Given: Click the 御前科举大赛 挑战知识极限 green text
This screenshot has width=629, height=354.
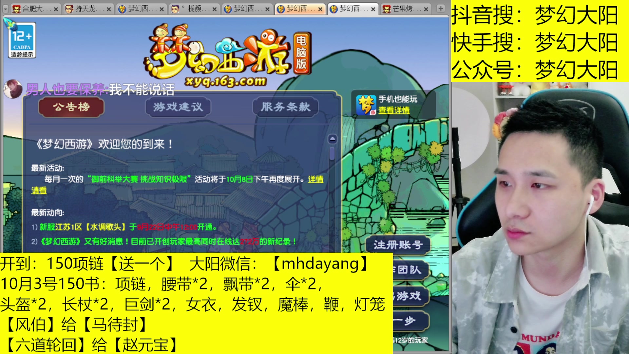Looking at the screenshot, I should (139, 179).
